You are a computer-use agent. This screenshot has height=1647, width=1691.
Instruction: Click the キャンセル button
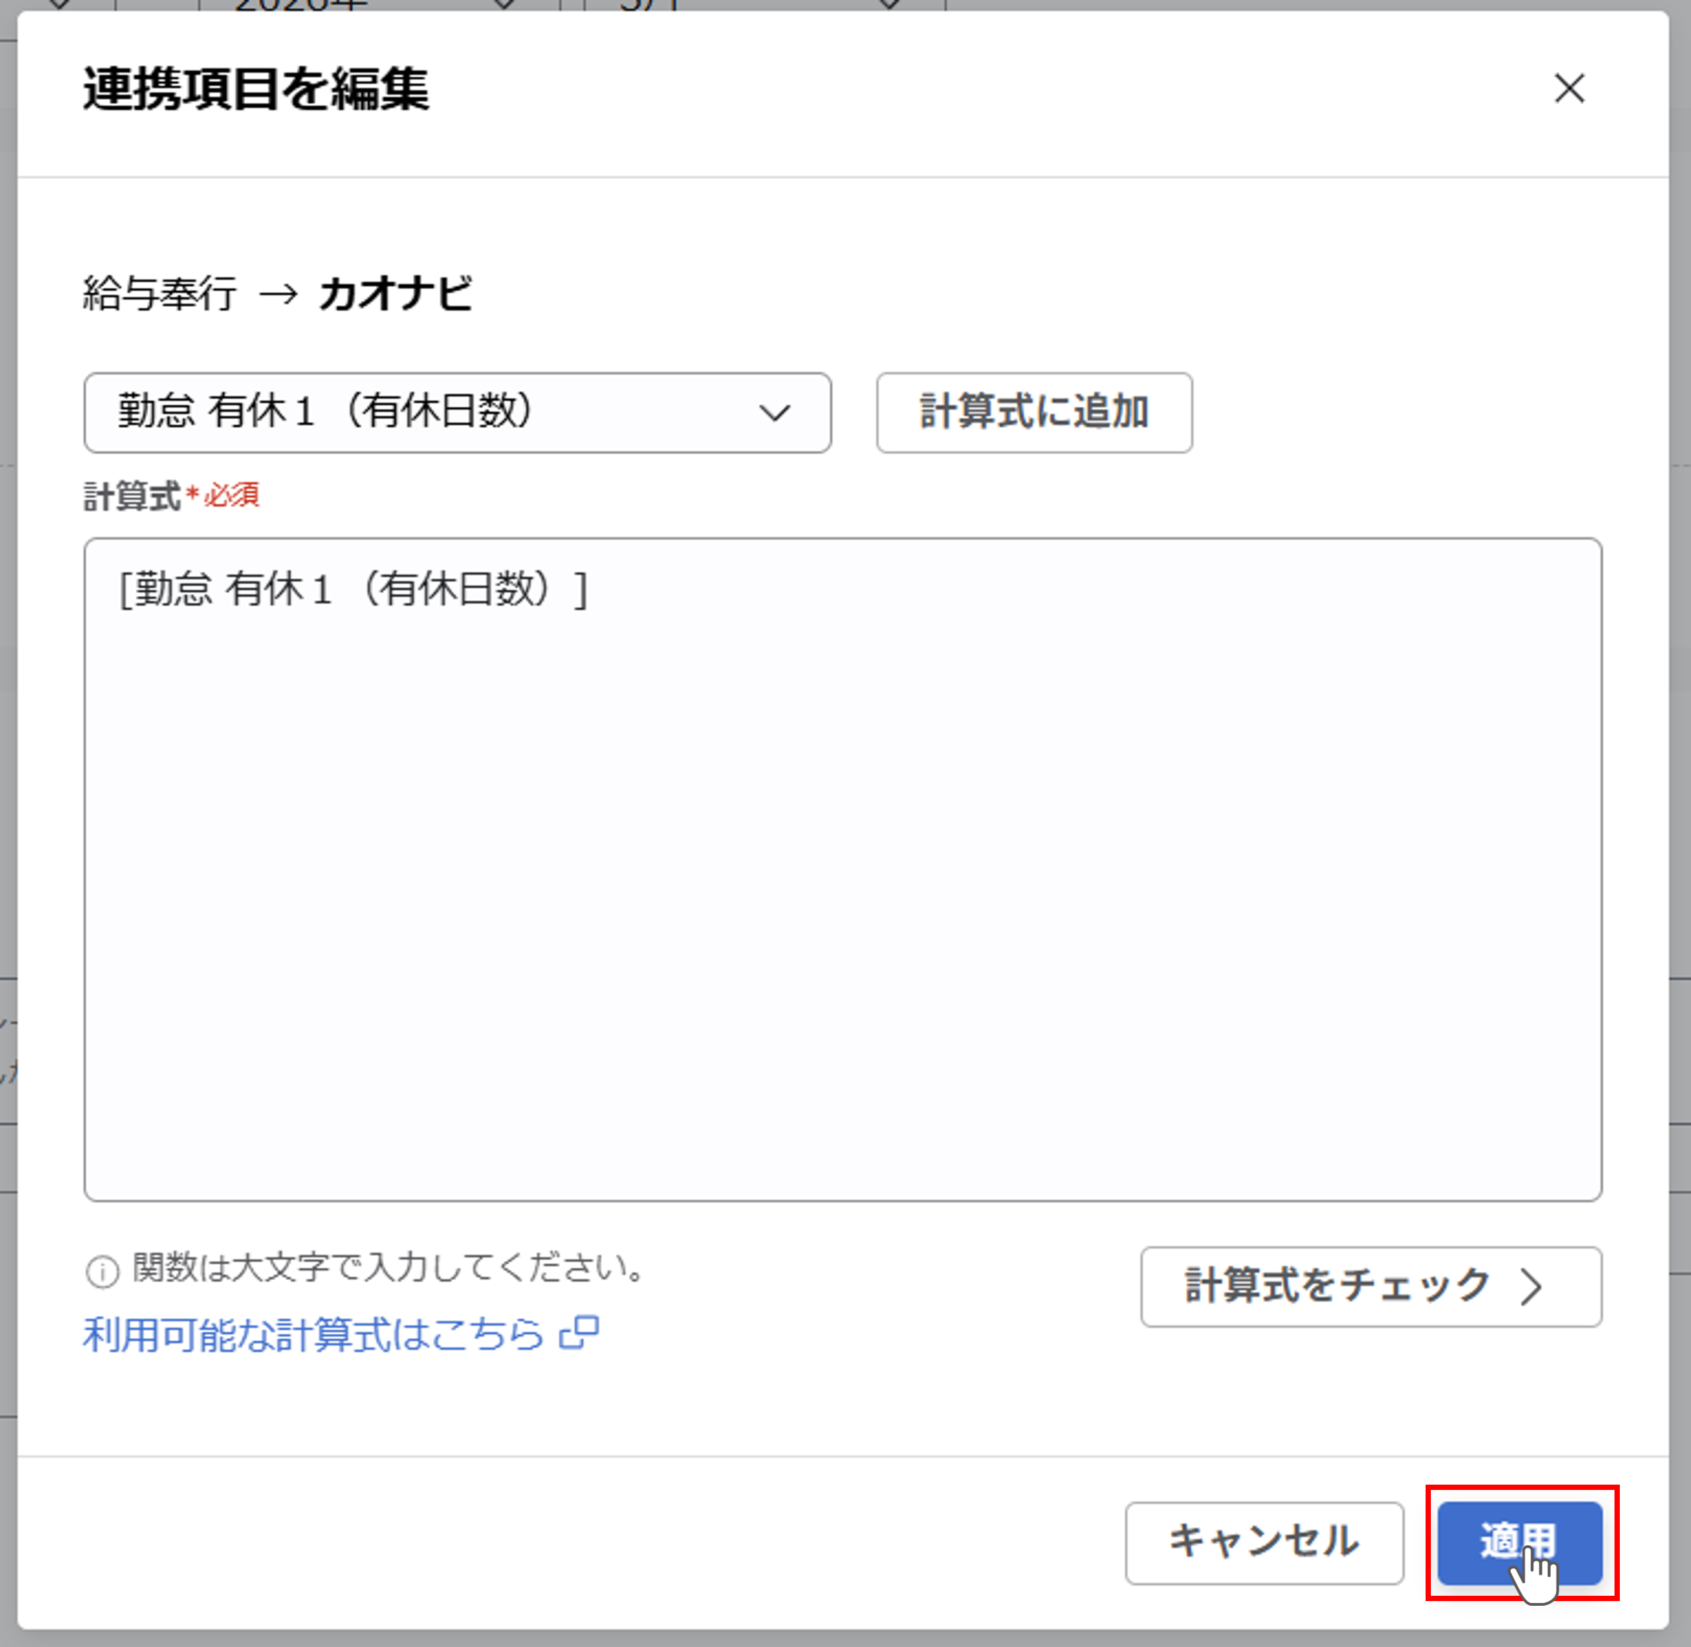tap(1264, 1543)
